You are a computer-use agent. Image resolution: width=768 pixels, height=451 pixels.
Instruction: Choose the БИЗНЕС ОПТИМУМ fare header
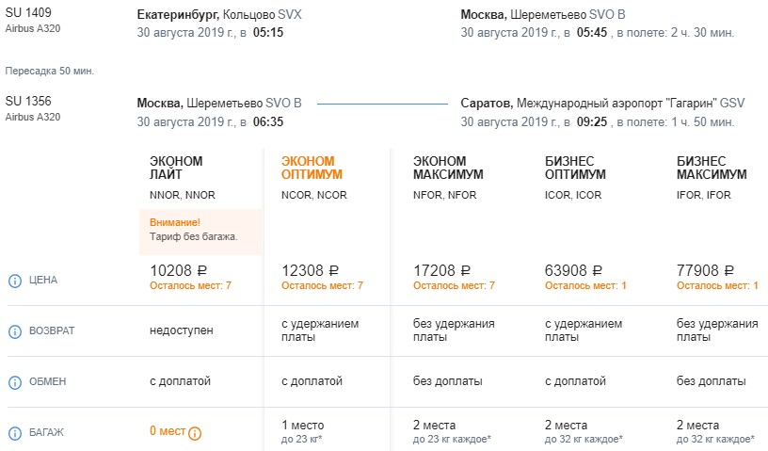[575, 168]
